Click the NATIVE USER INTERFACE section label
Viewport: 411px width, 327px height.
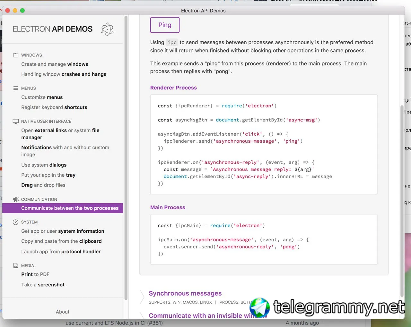pyautogui.click(x=46, y=121)
